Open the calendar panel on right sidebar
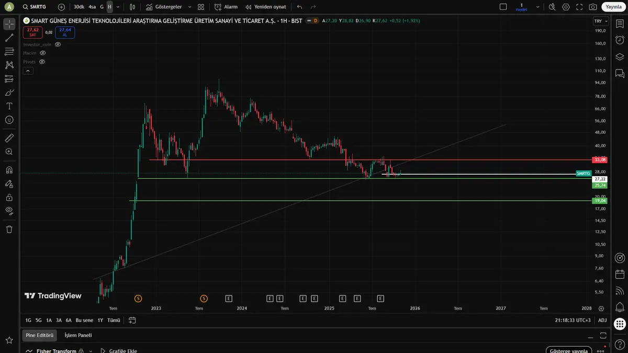The height and width of the screenshot is (353, 628). [620, 274]
